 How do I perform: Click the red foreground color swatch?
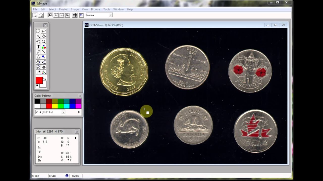(39, 80)
